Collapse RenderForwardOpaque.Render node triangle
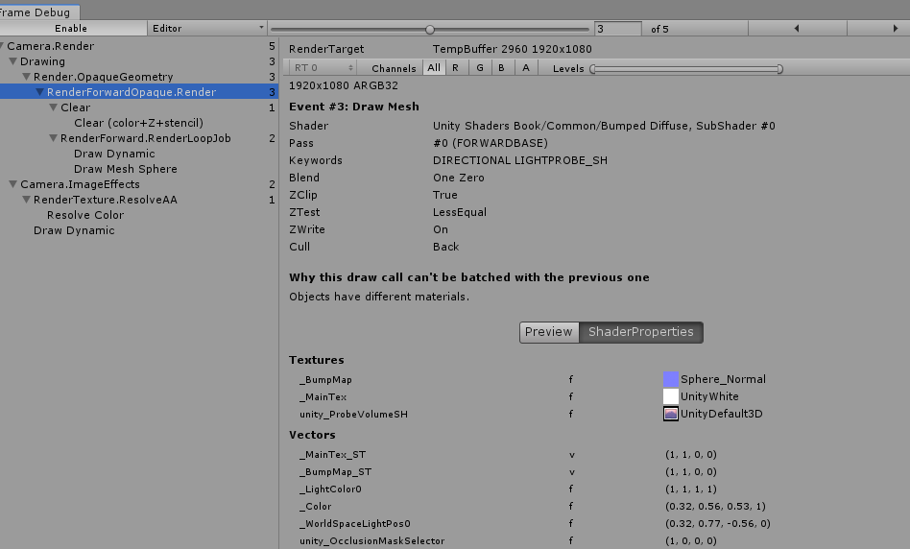The image size is (910, 549). (x=40, y=92)
